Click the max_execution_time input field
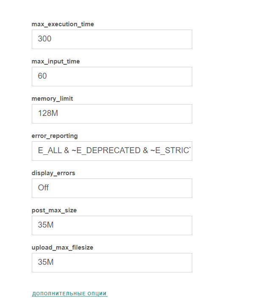 [112, 39]
